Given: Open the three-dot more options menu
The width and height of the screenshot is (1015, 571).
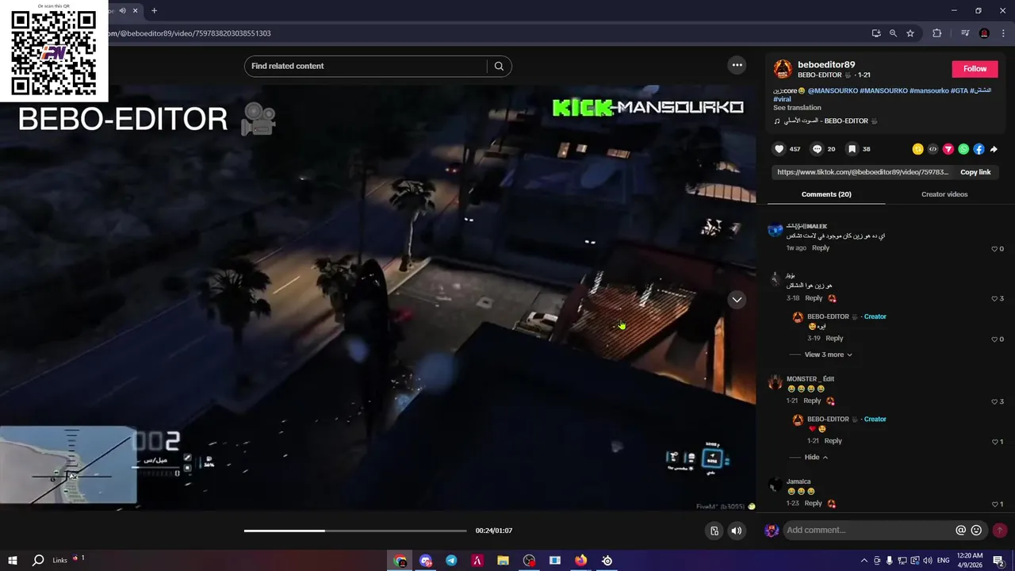Looking at the screenshot, I should [737, 65].
